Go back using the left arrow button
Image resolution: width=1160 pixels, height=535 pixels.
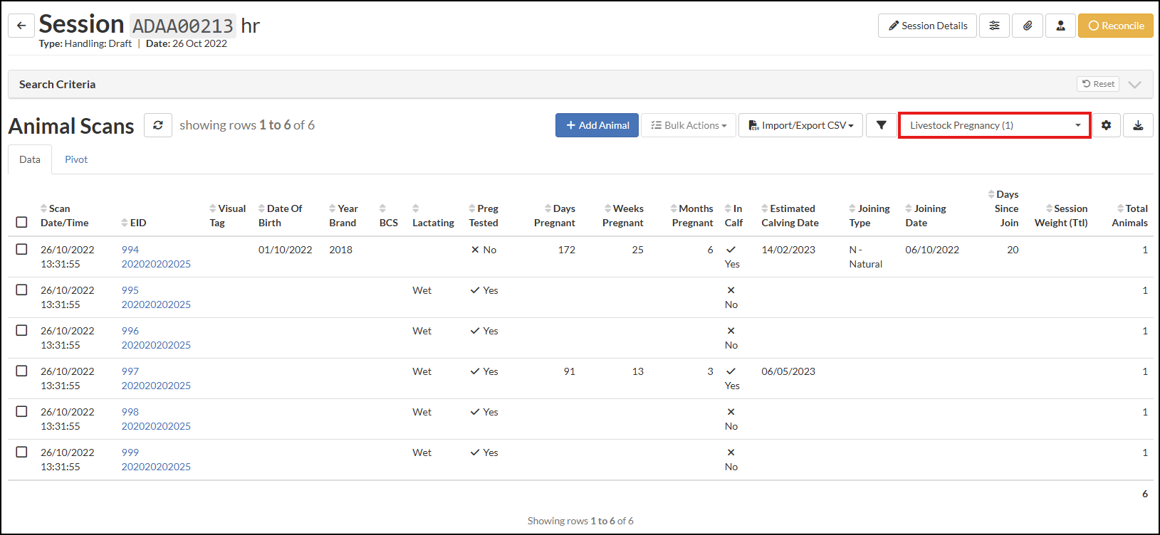21,26
